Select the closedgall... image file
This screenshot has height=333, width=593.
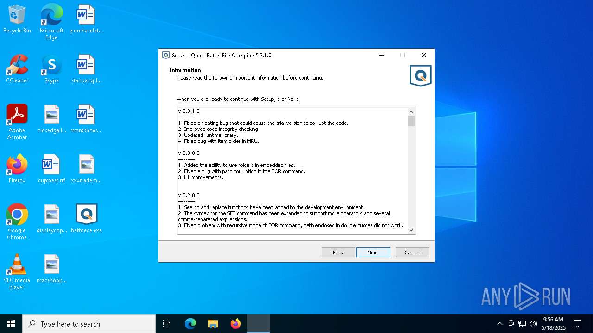(x=51, y=119)
